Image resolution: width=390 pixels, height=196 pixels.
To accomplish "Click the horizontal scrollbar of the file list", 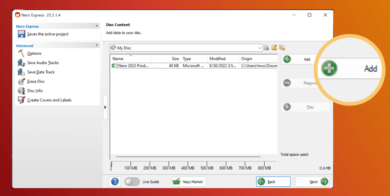I will coord(188,157).
